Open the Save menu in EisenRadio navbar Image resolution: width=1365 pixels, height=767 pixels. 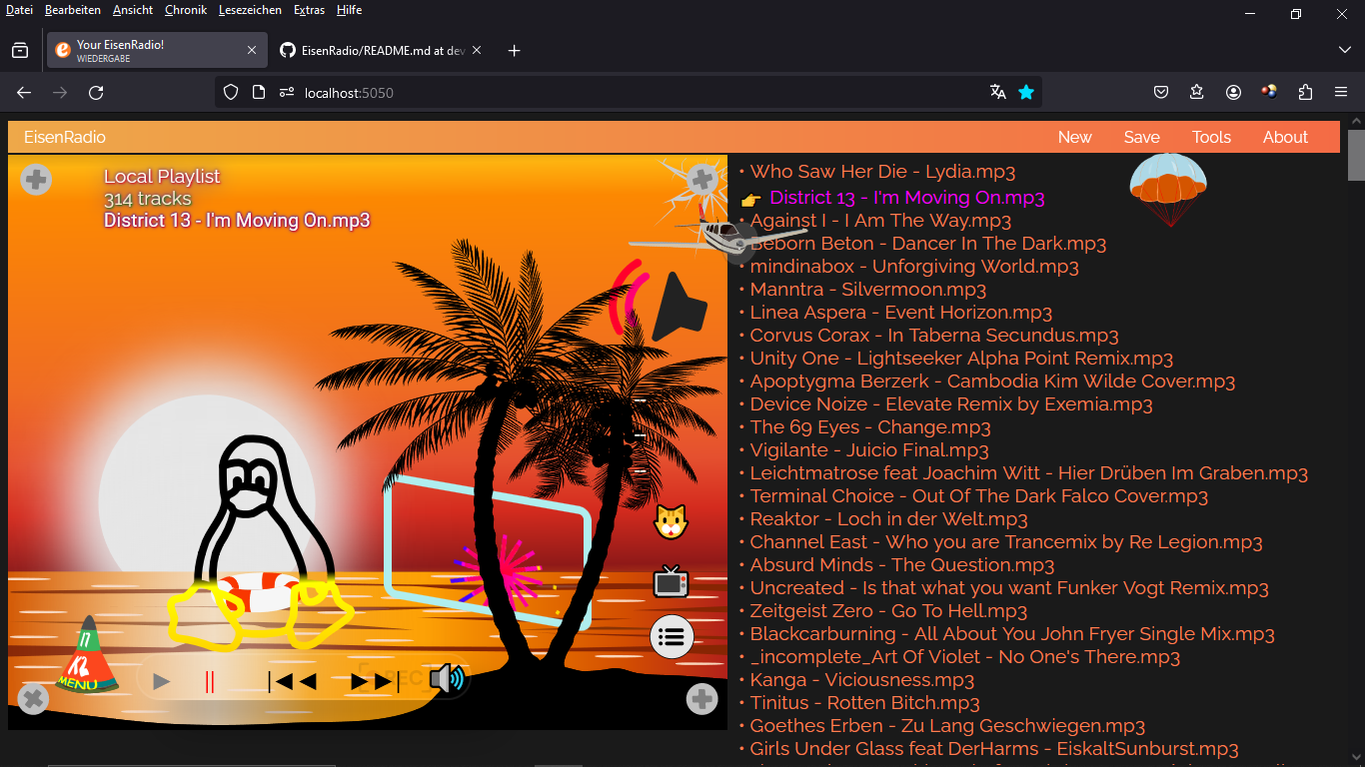[1142, 138]
